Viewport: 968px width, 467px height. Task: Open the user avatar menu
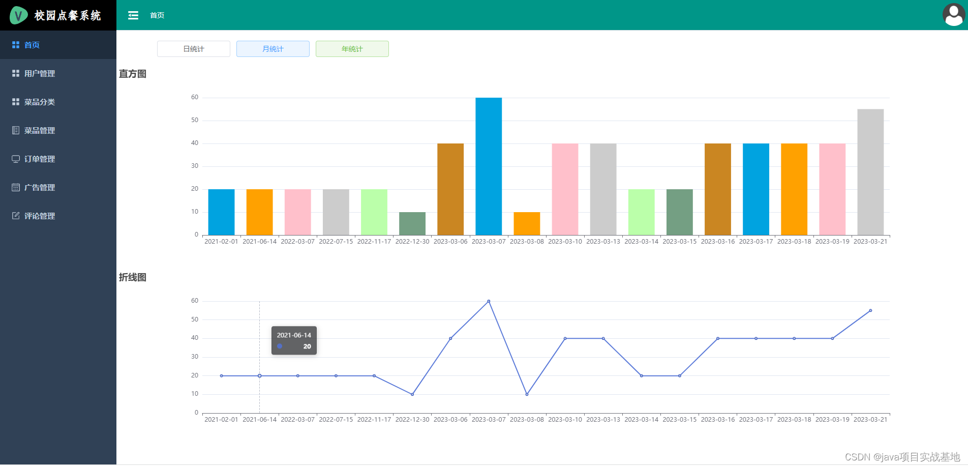(954, 15)
